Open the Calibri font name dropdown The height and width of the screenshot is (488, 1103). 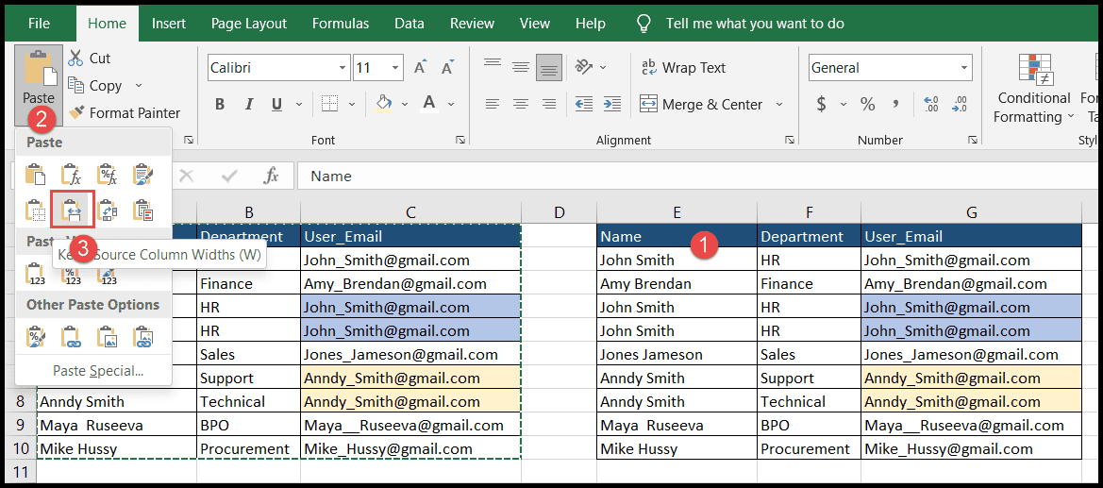[343, 68]
